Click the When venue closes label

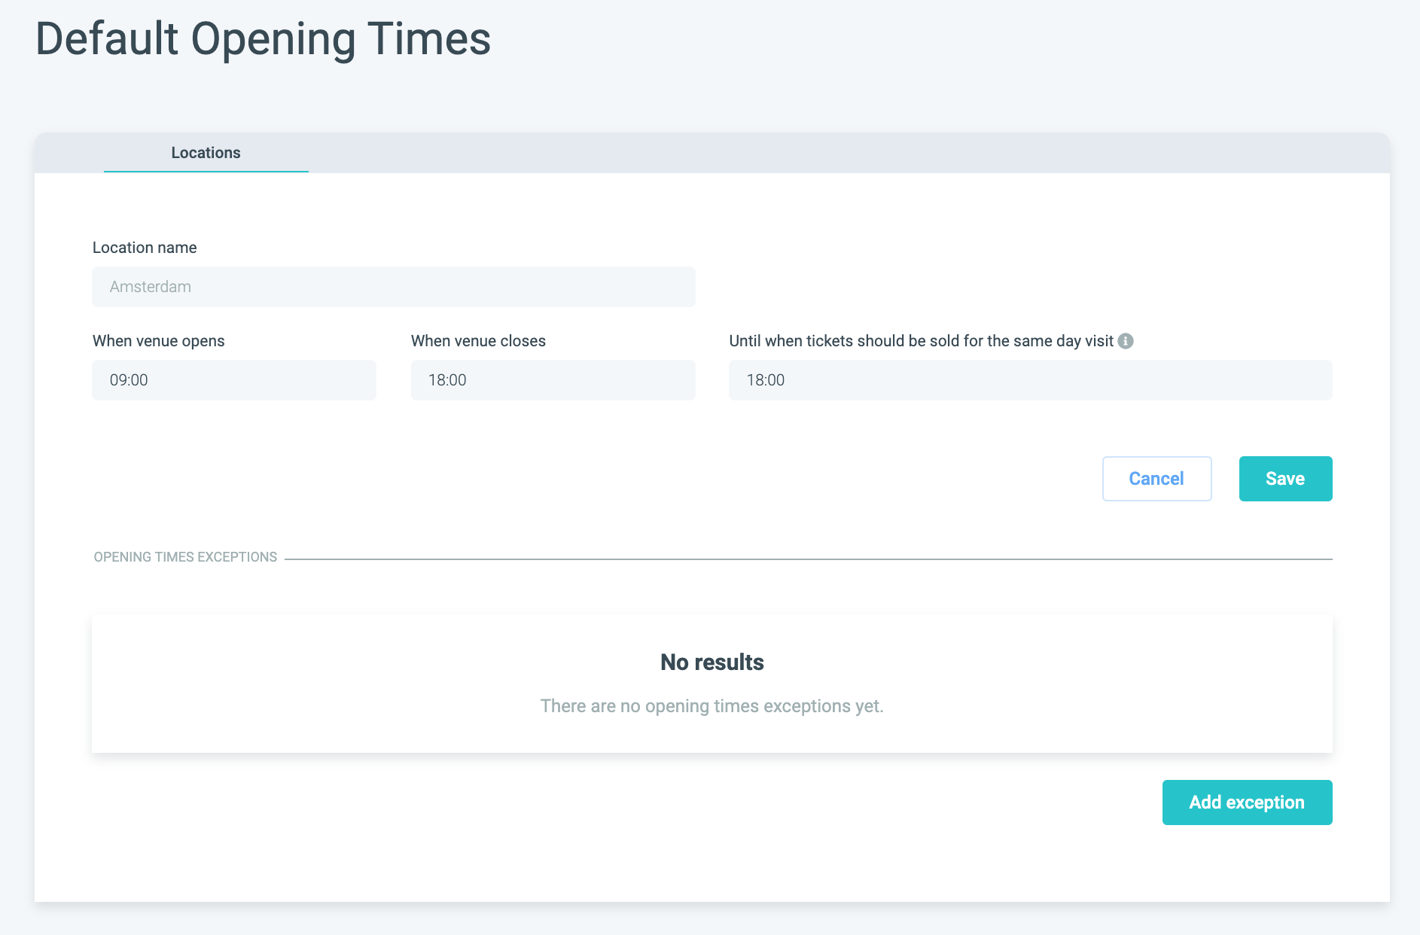pos(478,341)
